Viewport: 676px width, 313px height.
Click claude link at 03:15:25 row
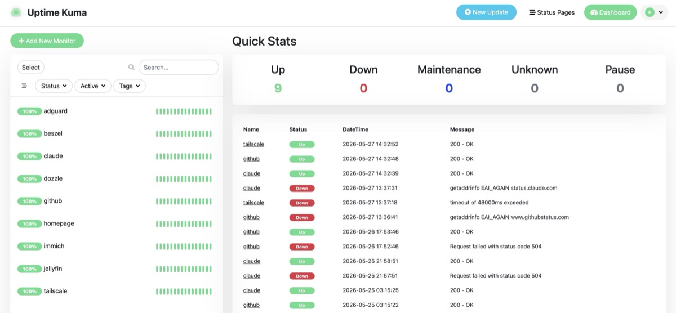coord(252,290)
